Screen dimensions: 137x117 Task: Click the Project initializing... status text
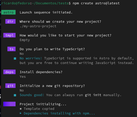coord(43,104)
